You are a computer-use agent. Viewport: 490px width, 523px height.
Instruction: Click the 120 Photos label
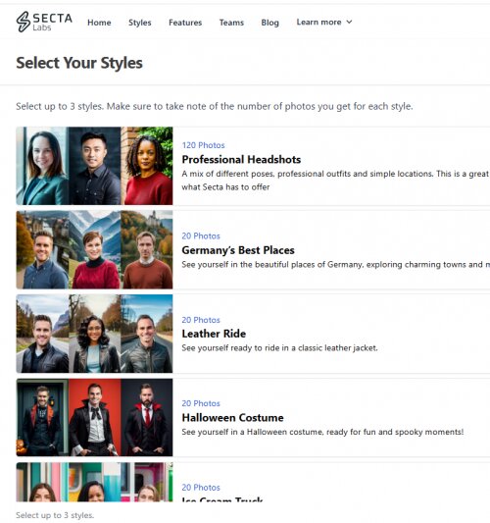pos(203,145)
